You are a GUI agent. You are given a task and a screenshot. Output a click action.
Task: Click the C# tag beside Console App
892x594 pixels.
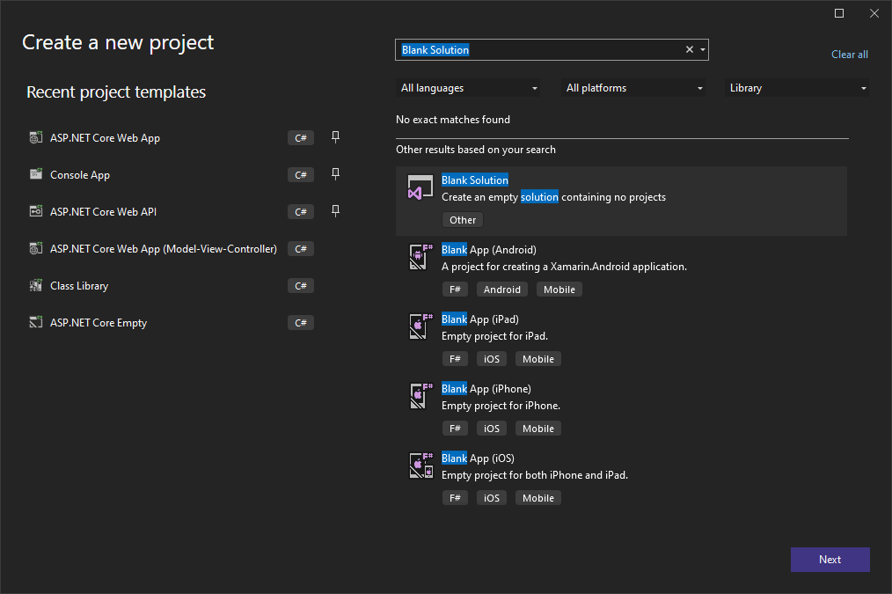(301, 174)
